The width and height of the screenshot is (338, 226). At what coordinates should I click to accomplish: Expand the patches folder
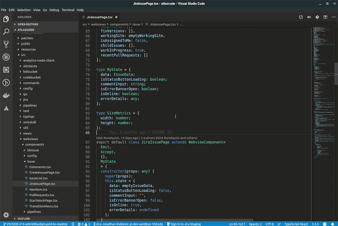click(x=46, y=38)
